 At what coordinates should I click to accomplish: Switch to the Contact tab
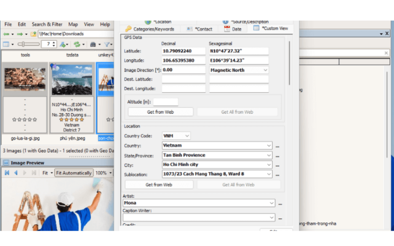click(200, 29)
